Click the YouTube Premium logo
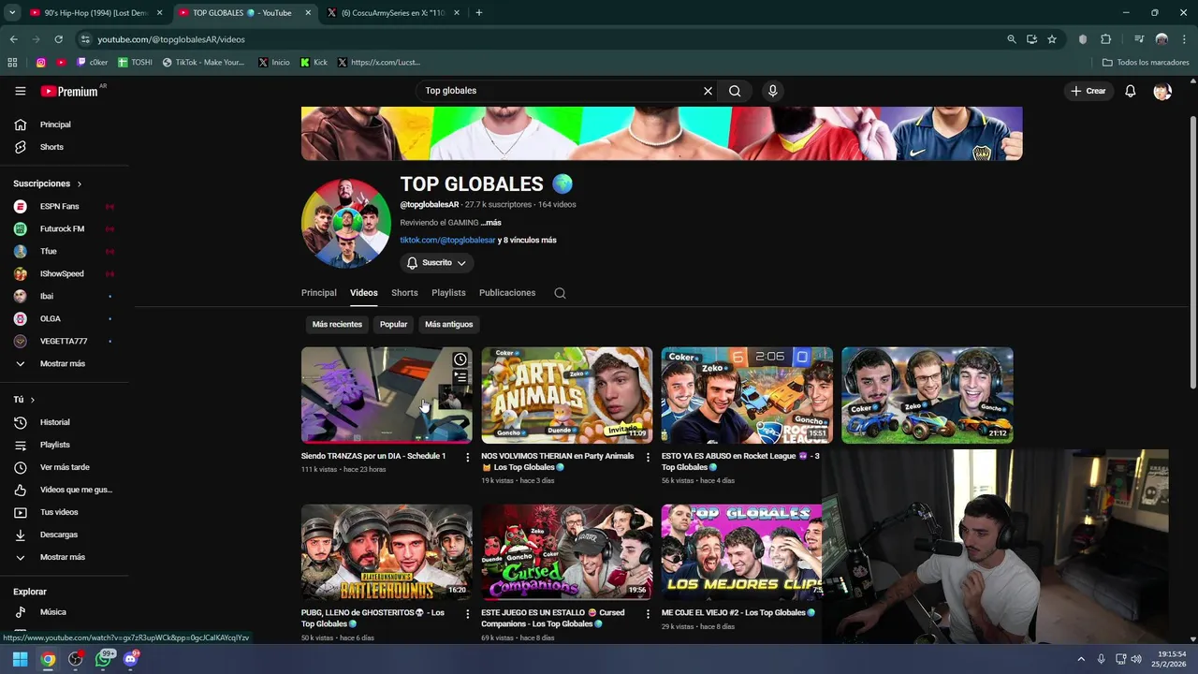The height and width of the screenshot is (674, 1198). tap(70, 91)
